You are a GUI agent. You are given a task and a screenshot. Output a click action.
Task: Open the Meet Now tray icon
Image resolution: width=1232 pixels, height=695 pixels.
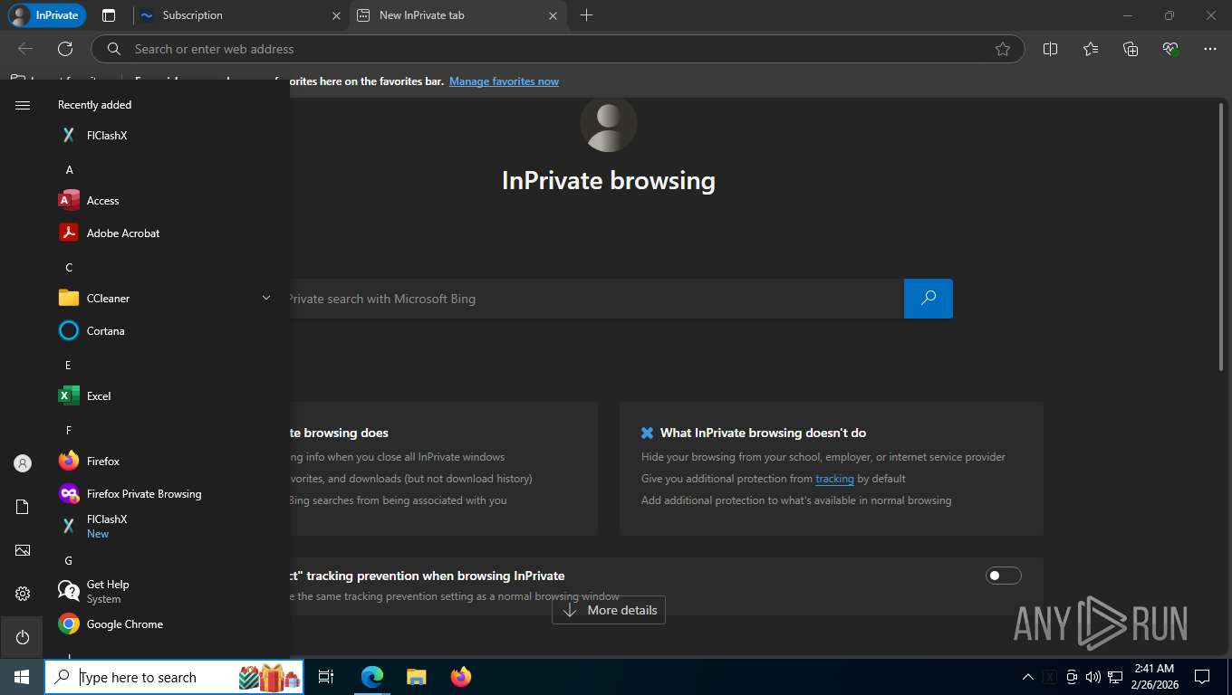[x=1072, y=677]
